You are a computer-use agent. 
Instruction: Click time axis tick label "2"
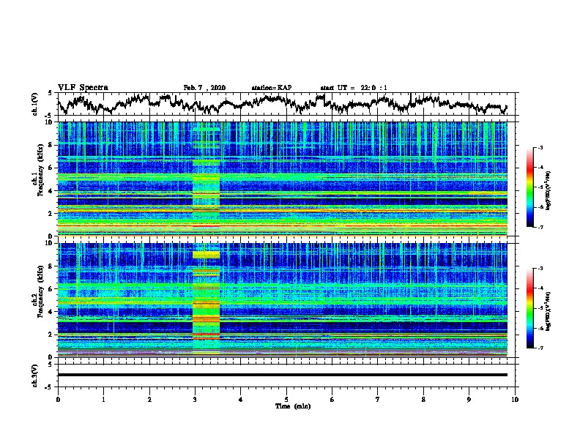(x=149, y=400)
